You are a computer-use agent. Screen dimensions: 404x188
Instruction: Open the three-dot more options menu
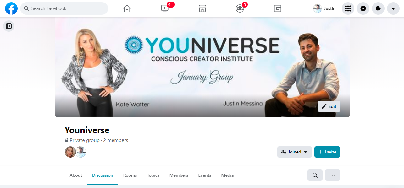333,175
